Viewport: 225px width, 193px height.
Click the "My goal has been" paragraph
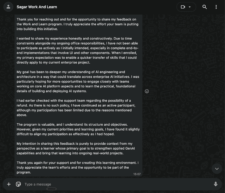78,81
